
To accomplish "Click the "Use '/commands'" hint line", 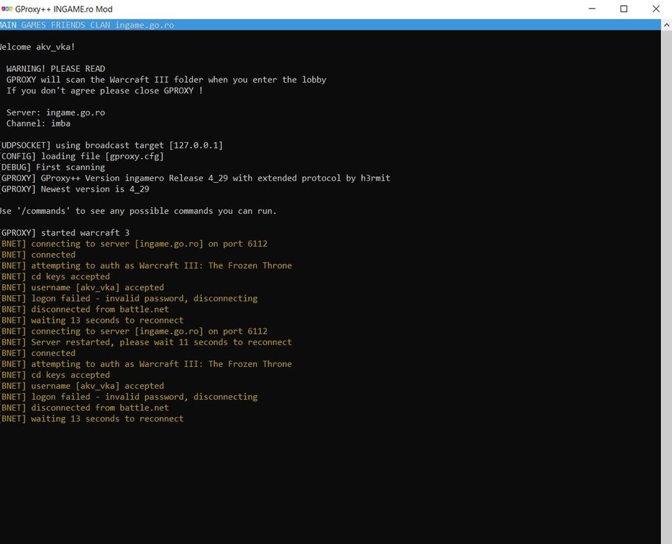I will 138,211.
